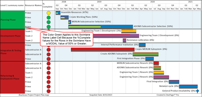Click the 'Final Integration (0%)' label

pos(158,81)
